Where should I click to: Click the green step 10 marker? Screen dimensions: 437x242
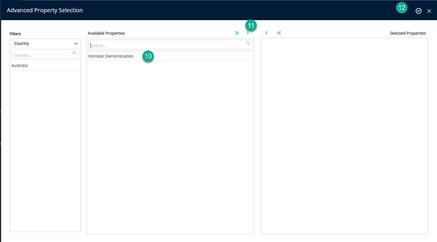(148, 56)
